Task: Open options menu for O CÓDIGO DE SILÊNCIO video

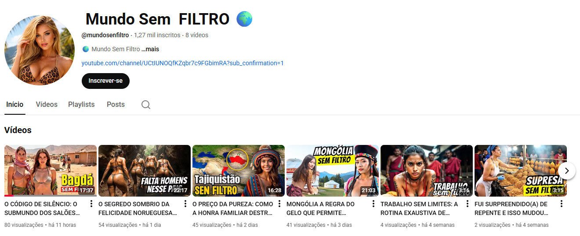Action: tap(91, 204)
